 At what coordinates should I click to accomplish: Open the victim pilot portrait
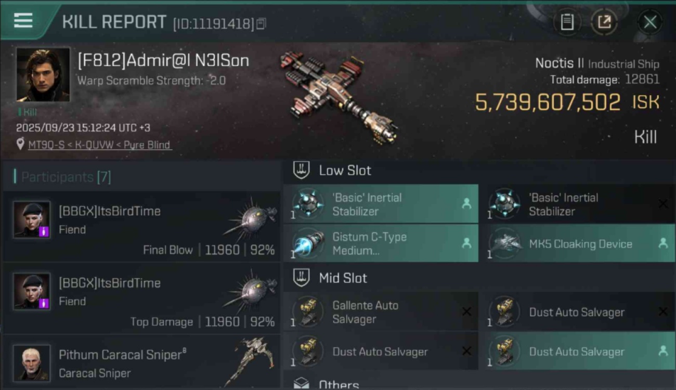[x=43, y=74]
